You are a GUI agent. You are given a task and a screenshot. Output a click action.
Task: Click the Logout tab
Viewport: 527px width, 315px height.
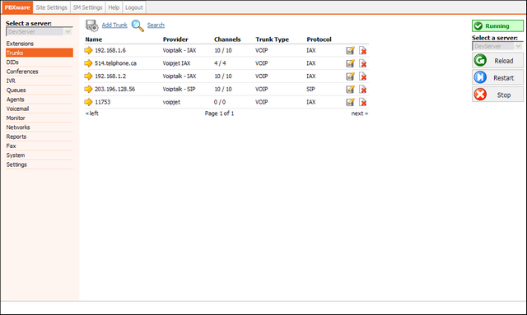click(x=133, y=7)
